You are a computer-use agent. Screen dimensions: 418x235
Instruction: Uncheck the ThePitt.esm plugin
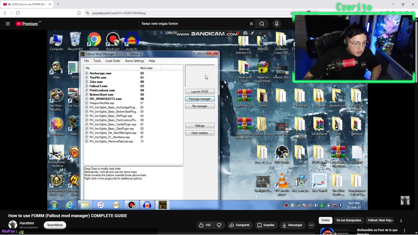pyautogui.click(x=87, y=78)
